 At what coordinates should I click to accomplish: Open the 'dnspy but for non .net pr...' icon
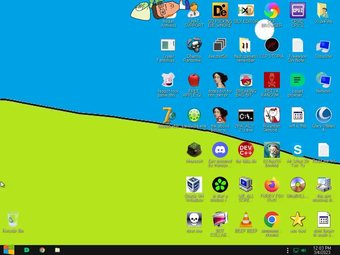click(220, 85)
